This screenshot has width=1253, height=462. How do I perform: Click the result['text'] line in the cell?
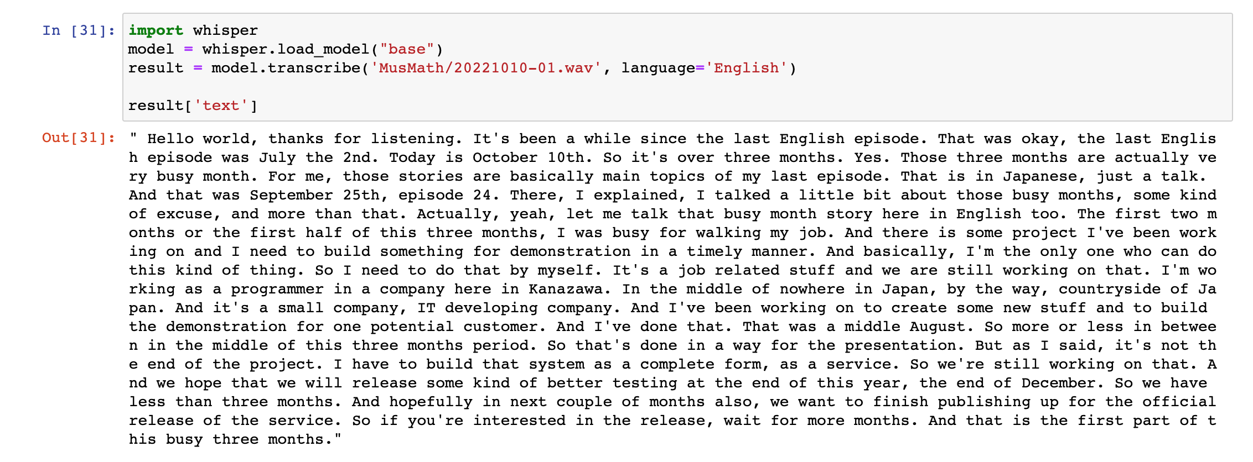coord(193,106)
